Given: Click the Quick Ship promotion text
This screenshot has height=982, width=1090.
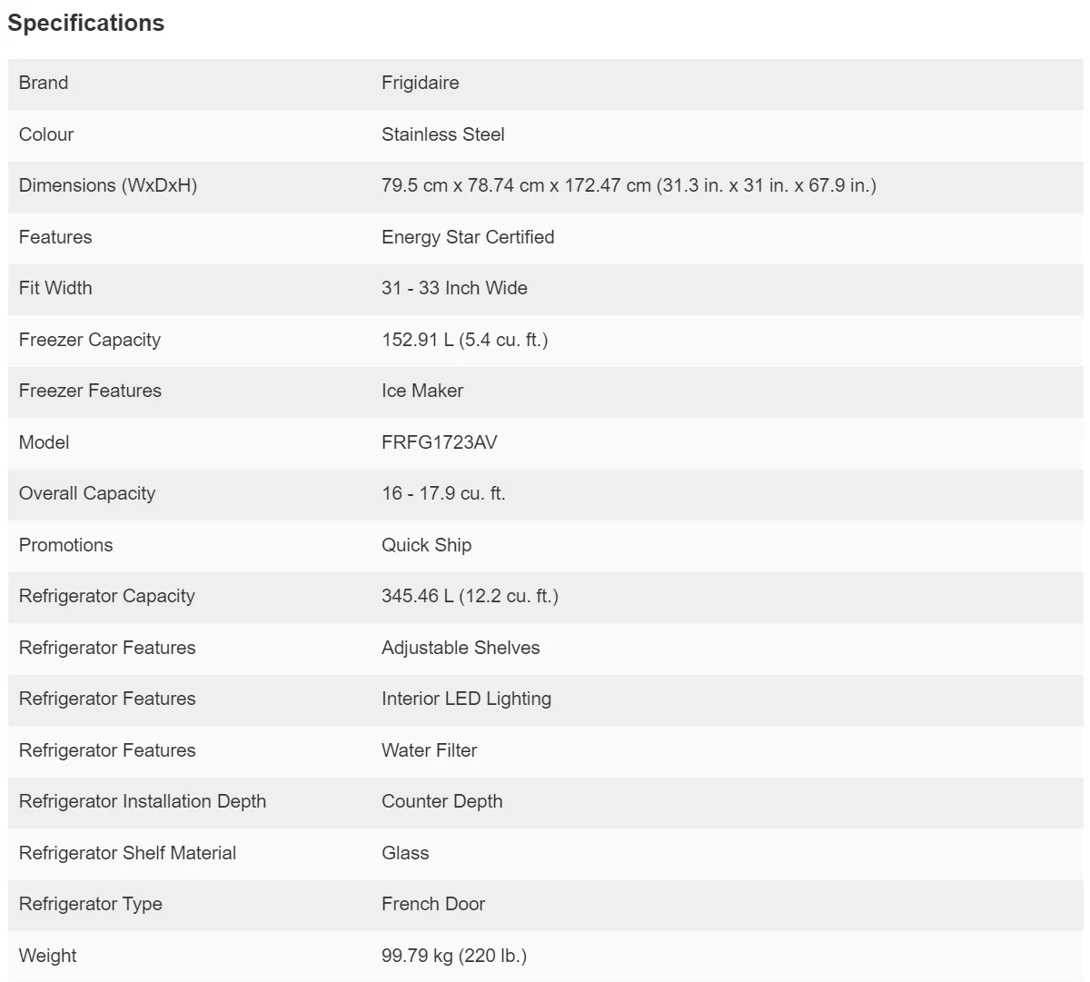Looking at the screenshot, I should [x=426, y=545].
